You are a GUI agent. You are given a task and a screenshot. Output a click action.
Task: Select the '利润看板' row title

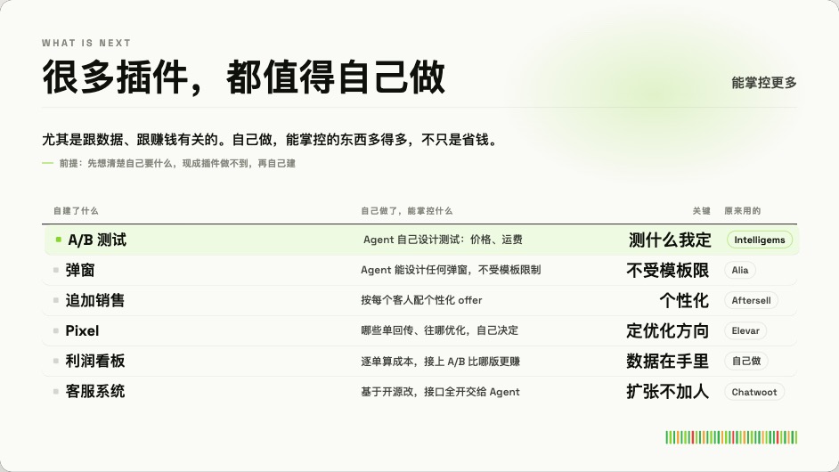[x=94, y=362]
